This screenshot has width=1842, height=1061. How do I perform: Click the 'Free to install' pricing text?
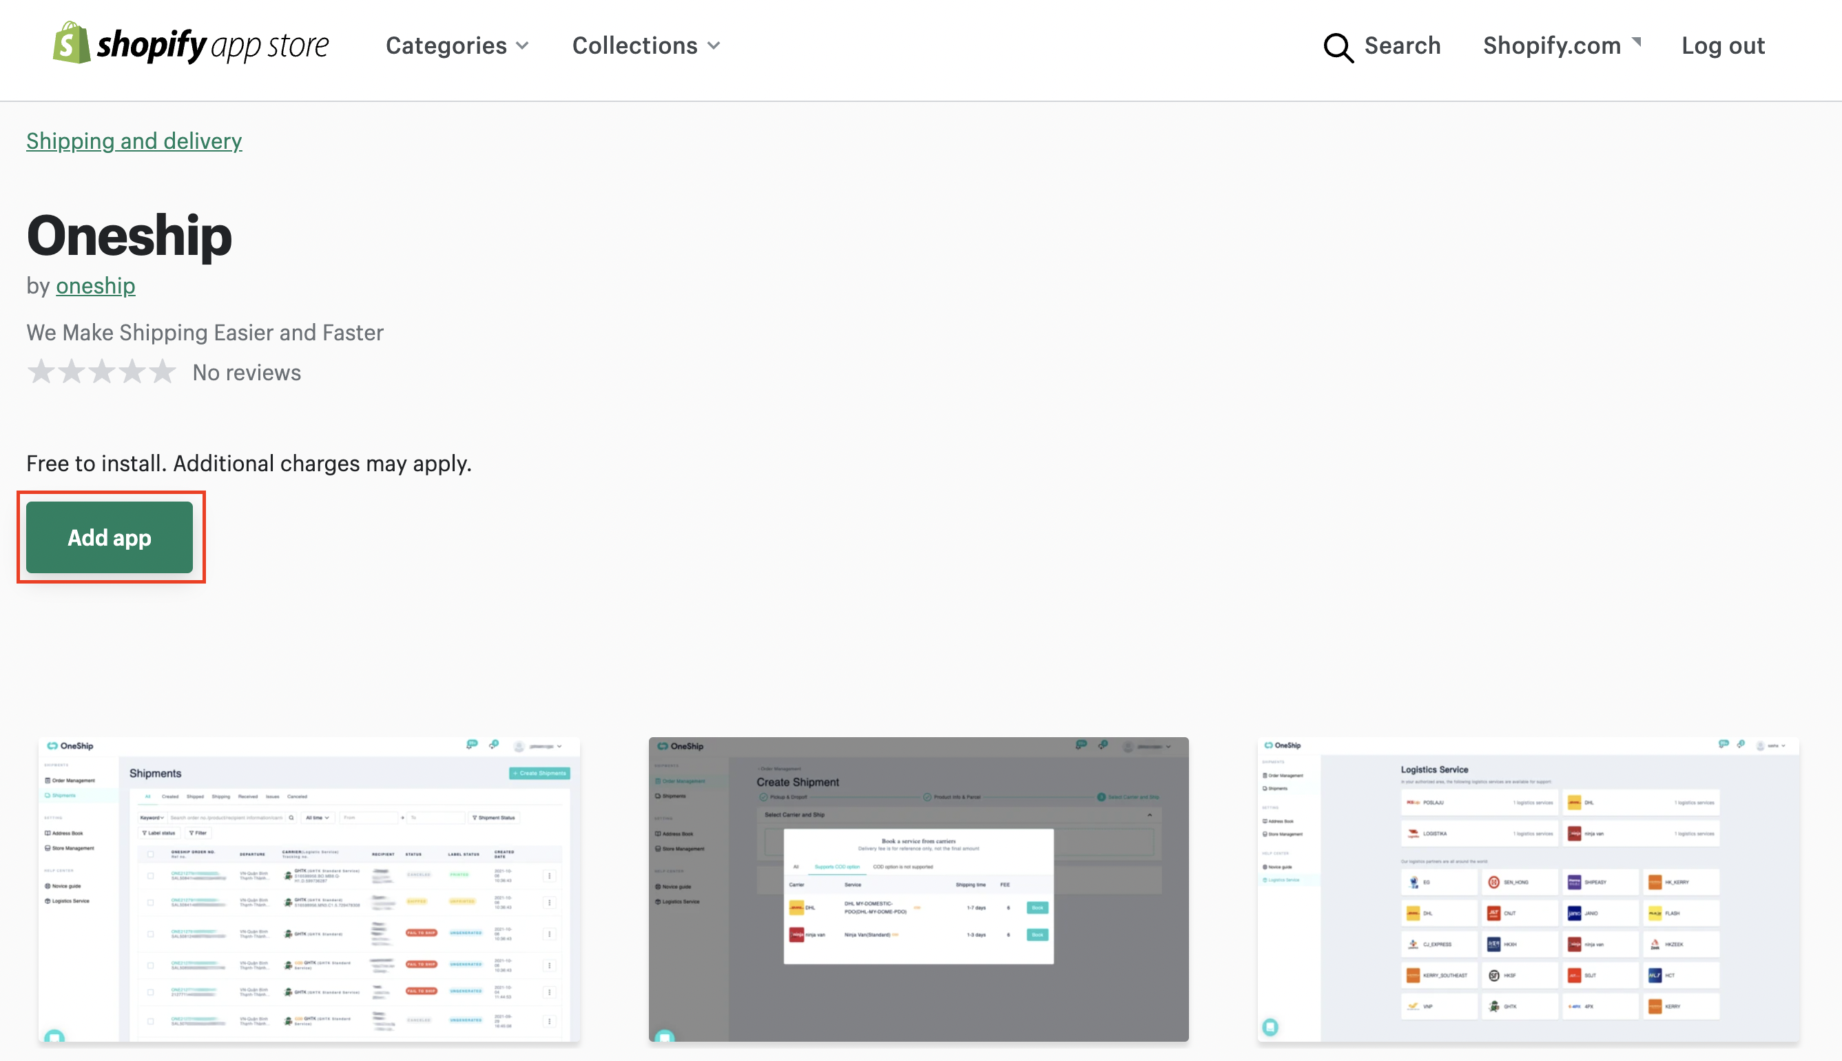point(249,464)
